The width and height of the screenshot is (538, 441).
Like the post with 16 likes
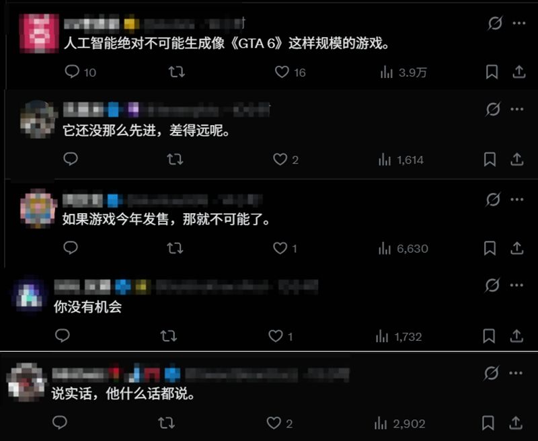[x=282, y=72]
